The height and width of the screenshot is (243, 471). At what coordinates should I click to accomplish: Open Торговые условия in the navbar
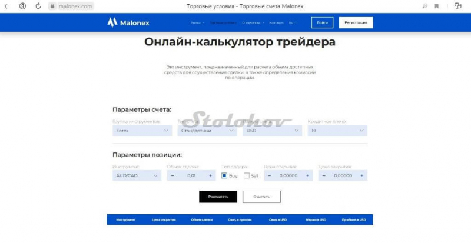(223, 22)
